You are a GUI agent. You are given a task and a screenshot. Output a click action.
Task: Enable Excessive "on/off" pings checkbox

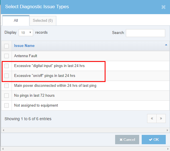(x=7, y=76)
